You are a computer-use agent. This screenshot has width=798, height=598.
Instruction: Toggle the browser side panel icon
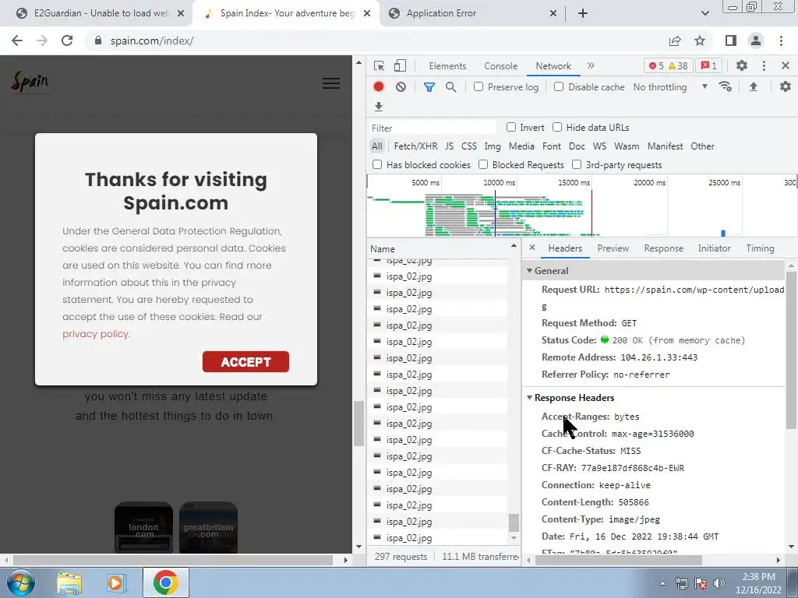(731, 40)
